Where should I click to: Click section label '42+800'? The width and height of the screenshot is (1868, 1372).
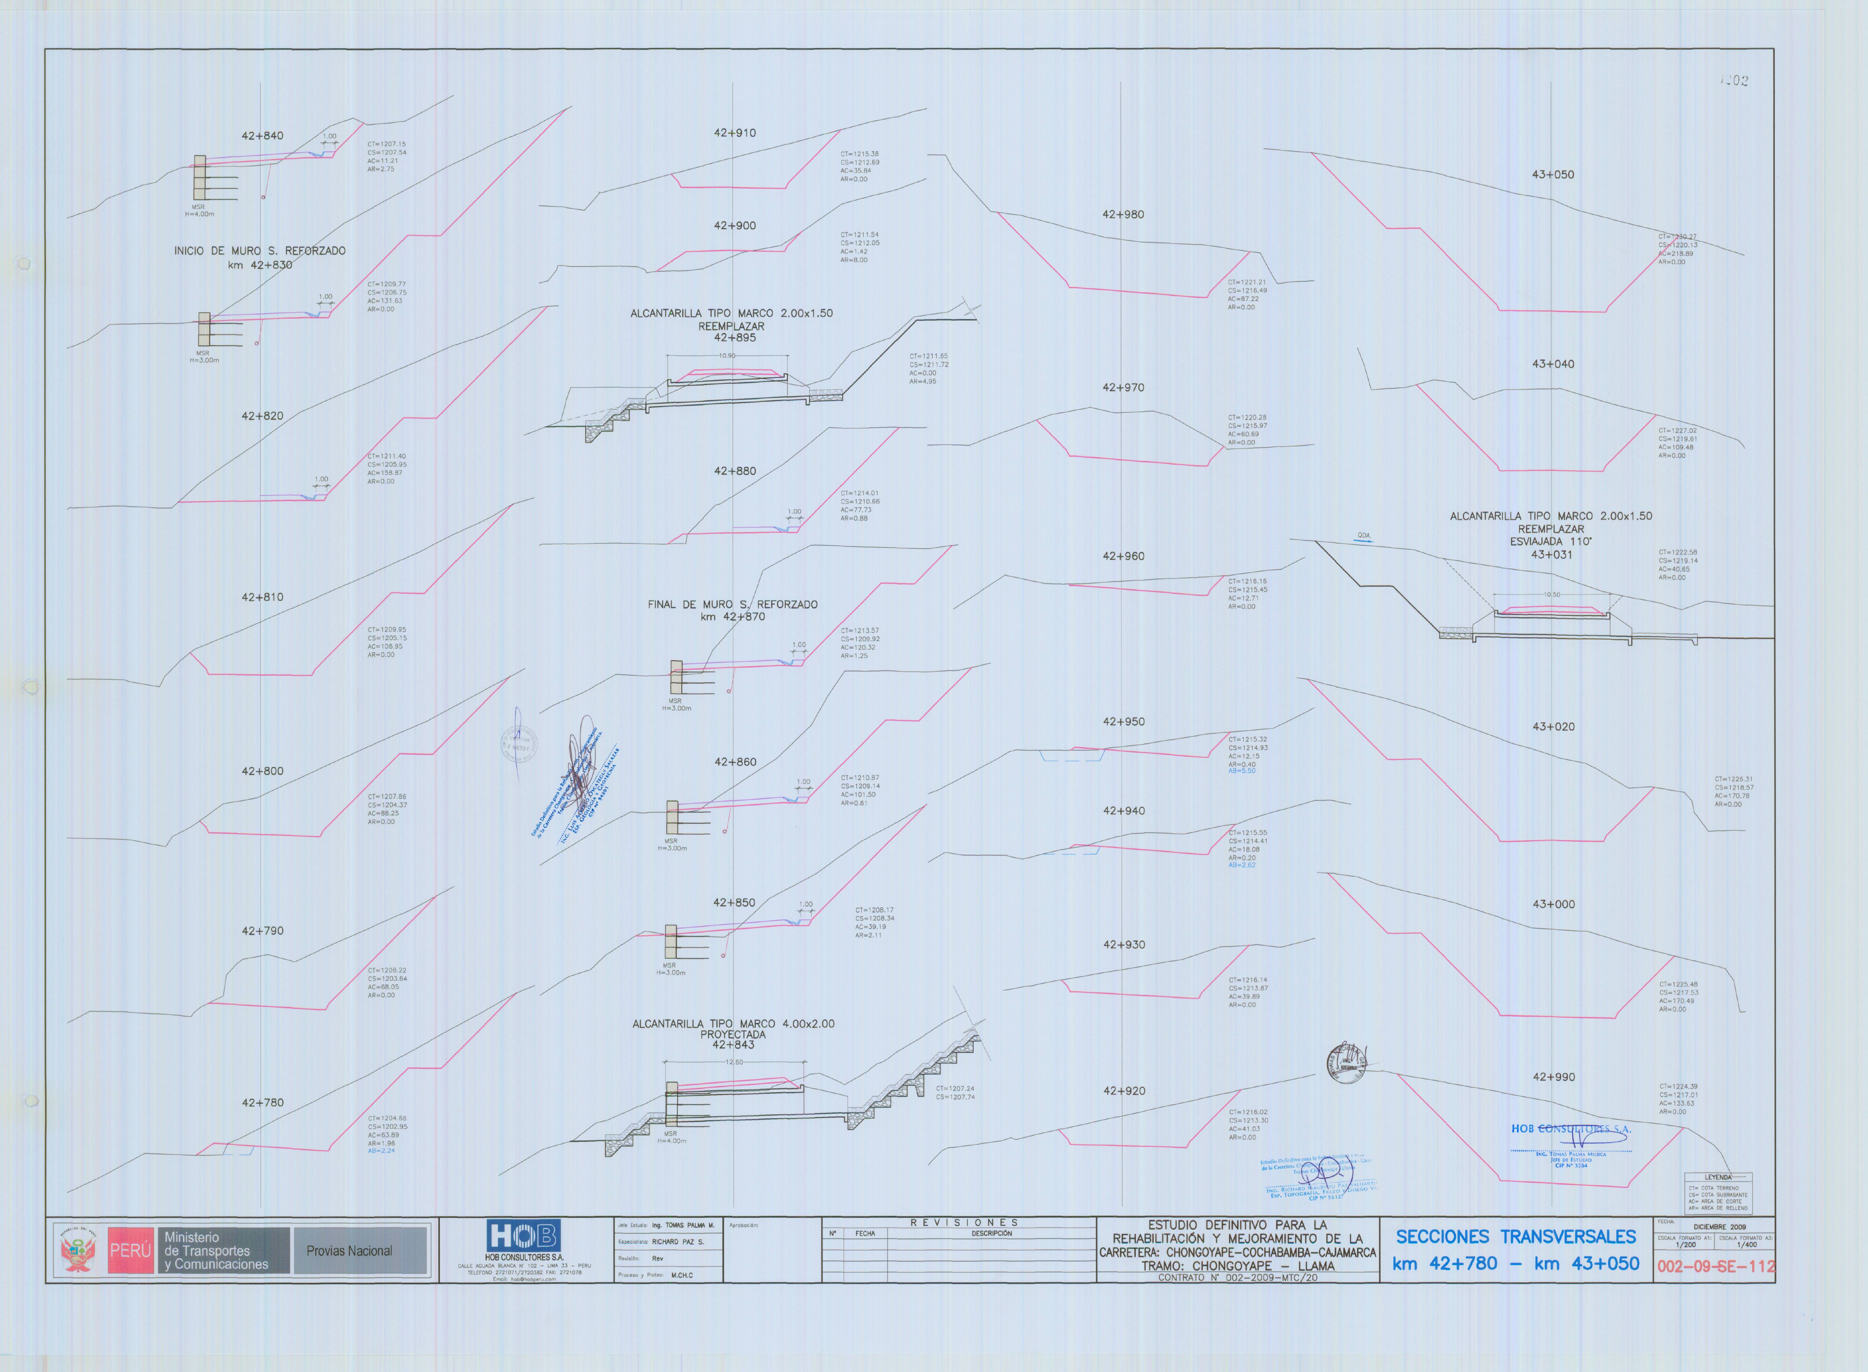click(262, 771)
